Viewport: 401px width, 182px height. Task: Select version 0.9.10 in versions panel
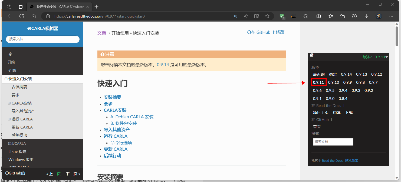334,82
